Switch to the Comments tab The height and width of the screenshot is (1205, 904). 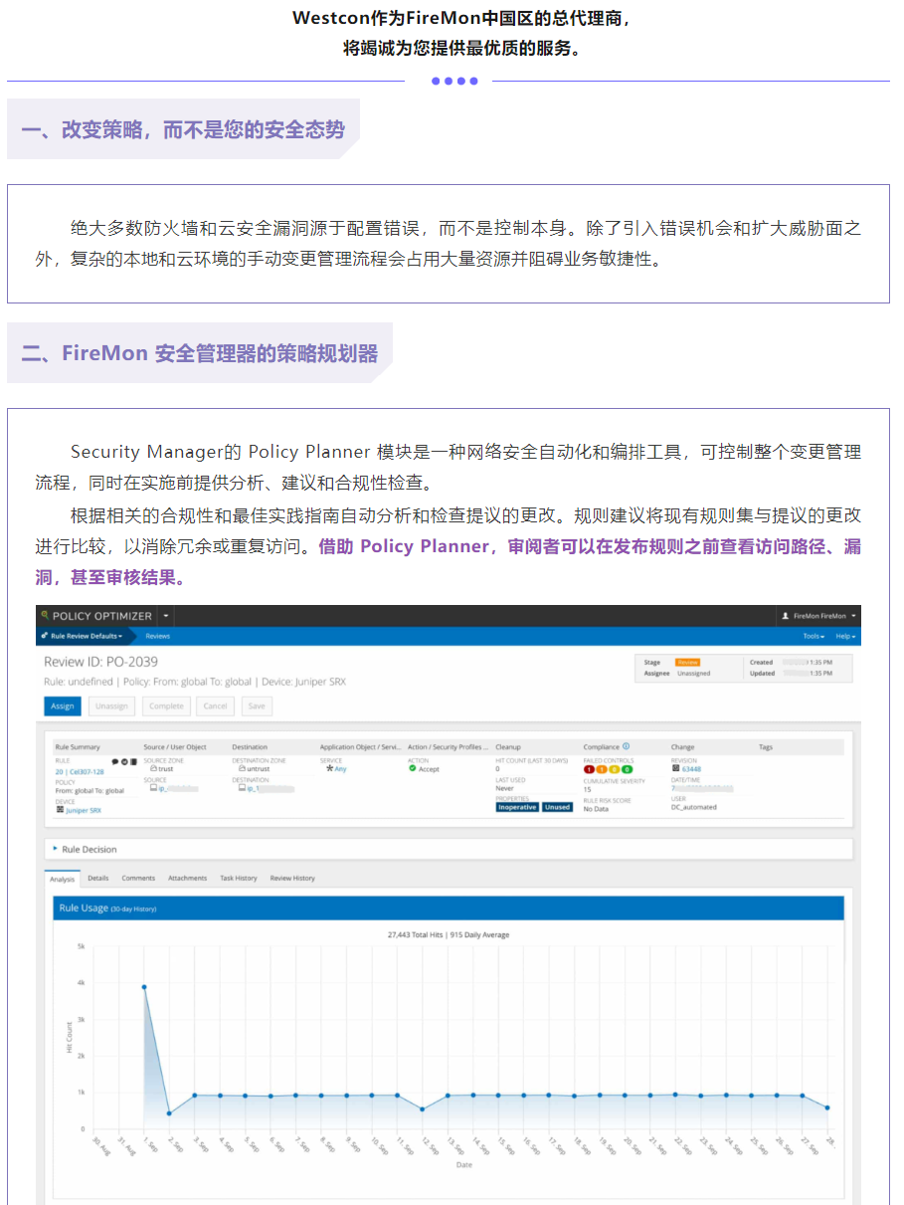(138, 878)
